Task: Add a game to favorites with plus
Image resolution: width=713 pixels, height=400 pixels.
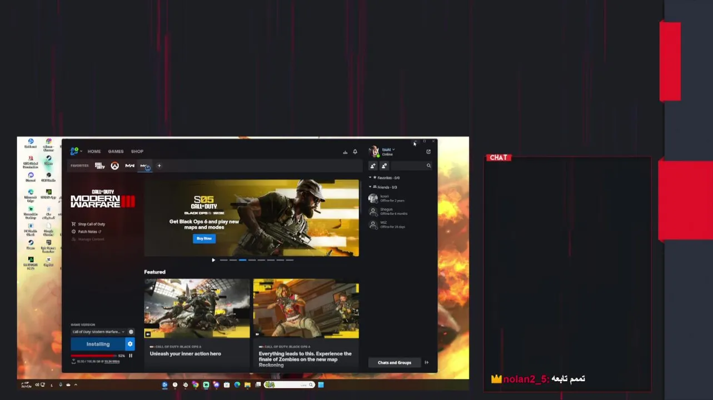Action: 159,166
